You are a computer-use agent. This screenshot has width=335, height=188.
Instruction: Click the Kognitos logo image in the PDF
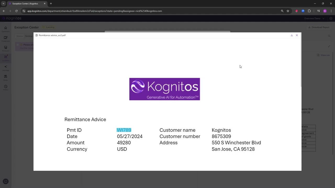[x=165, y=89]
